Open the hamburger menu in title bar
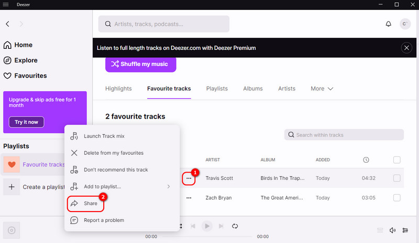Viewport: 419px width, 243px height. [6, 5]
